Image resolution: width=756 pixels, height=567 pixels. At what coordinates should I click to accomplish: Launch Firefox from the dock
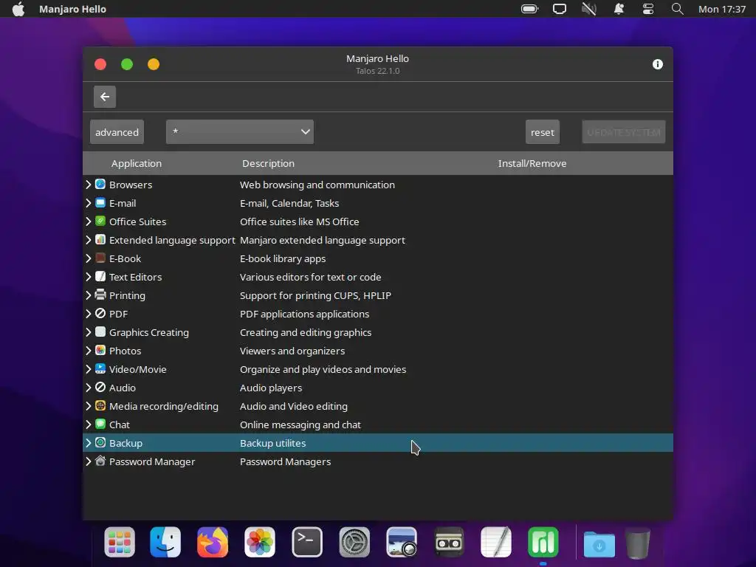[213, 542]
